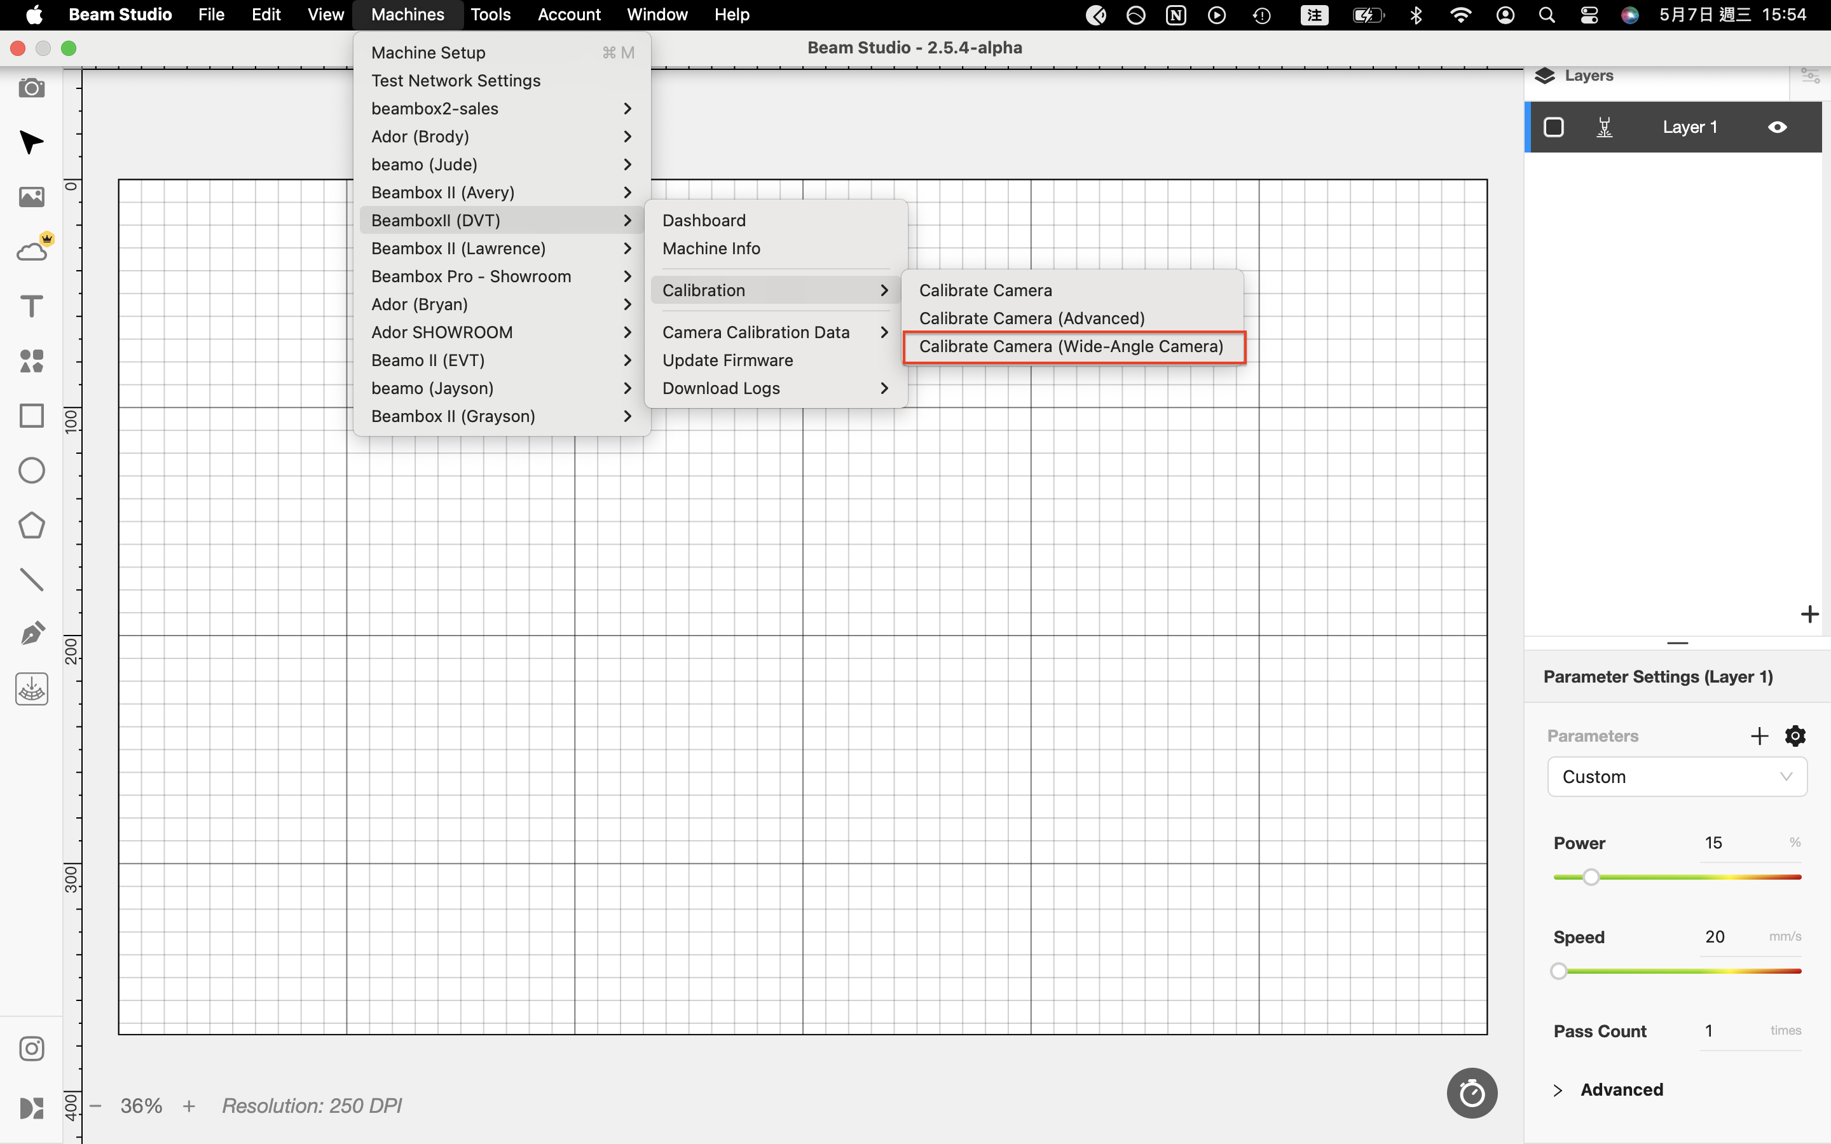Select Machine Setup menu item
The image size is (1831, 1144).
click(x=502, y=52)
